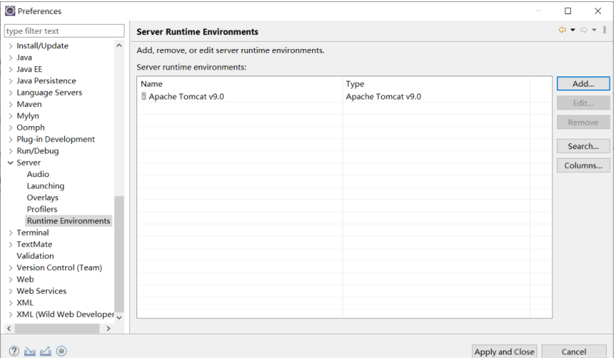Viewport: 615px width, 358px height.
Task: Expand the Java EE tree node
Action: click(11, 69)
